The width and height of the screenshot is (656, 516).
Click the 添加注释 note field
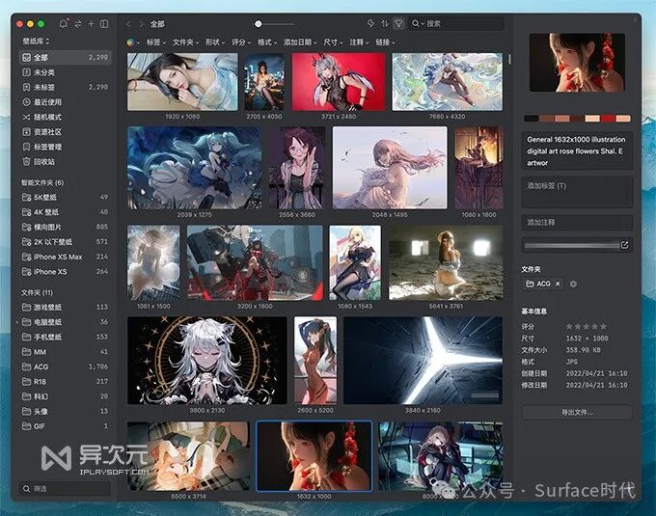577,223
